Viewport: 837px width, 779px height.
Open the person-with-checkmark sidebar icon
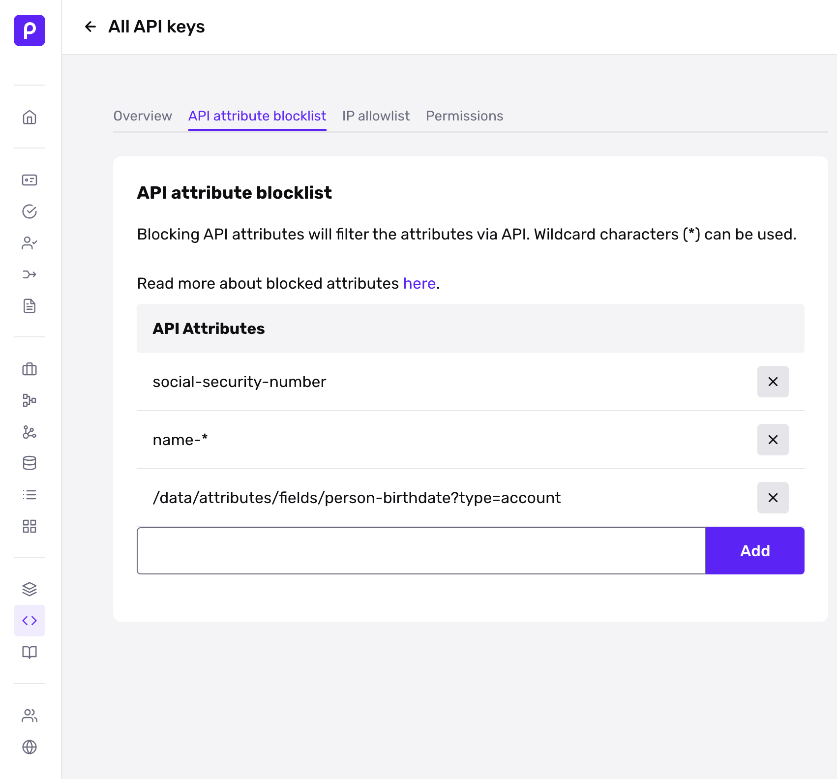[29, 243]
